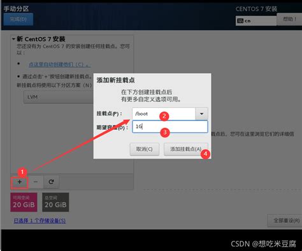Click the 添加挂载点(A) button

186,149
